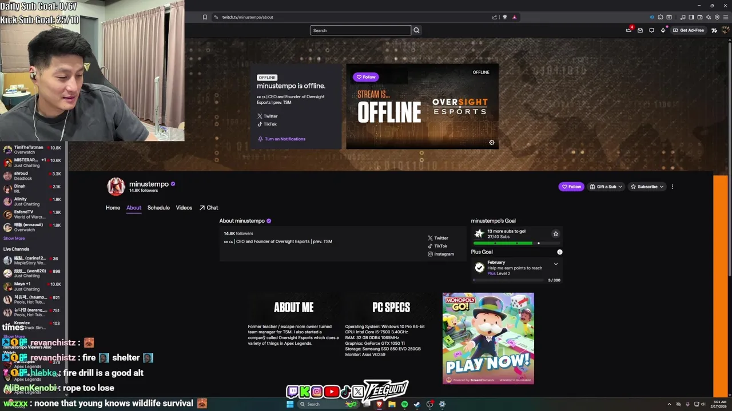The width and height of the screenshot is (732, 411).
Task: Open the bits diamond icon
Action: [x=663, y=30]
